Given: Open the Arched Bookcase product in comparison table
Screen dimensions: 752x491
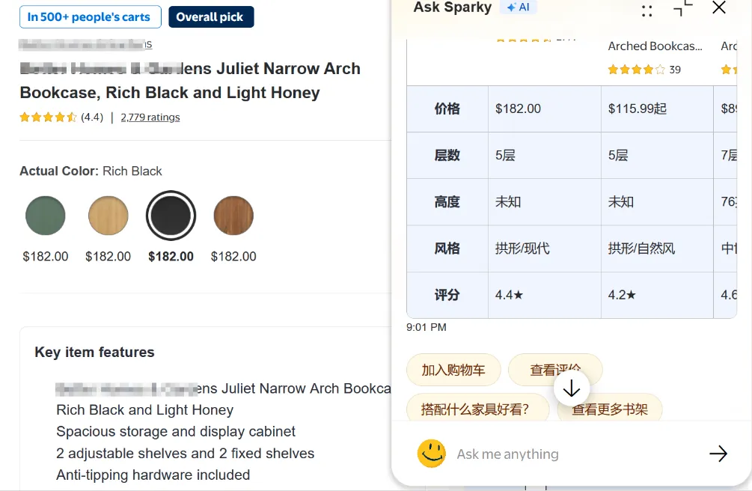Looking at the screenshot, I should pyautogui.click(x=655, y=46).
